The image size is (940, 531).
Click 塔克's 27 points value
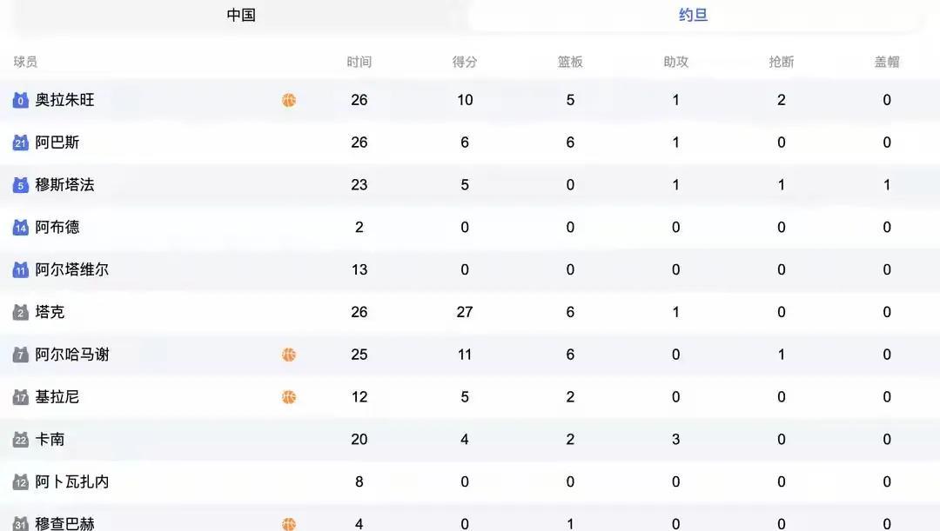(465, 312)
